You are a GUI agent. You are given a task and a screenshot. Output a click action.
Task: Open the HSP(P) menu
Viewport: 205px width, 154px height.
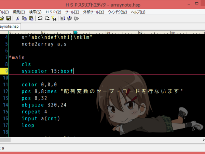pos(54,12)
